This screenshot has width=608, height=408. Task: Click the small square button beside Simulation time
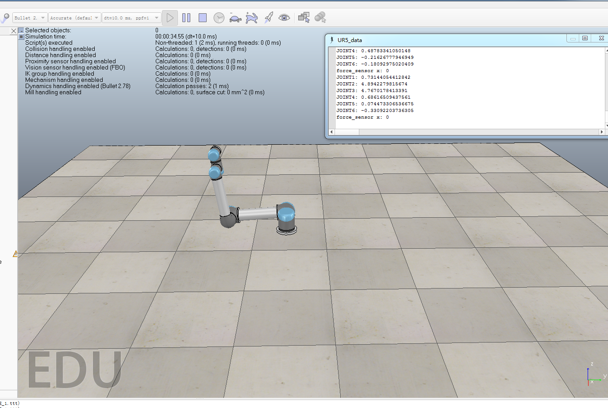(x=21, y=37)
